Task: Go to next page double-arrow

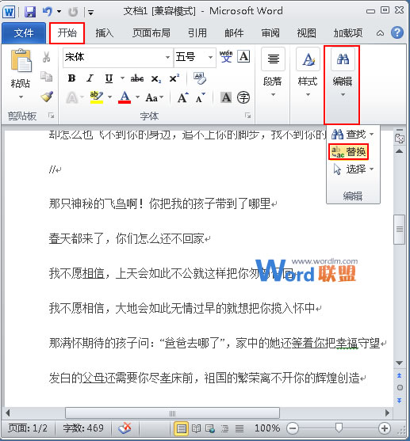Action: 399,400
